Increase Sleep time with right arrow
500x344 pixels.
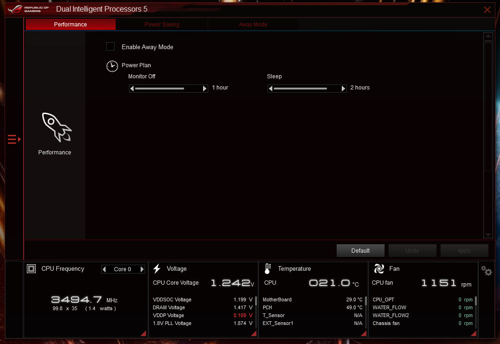pyautogui.click(x=343, y=88)
